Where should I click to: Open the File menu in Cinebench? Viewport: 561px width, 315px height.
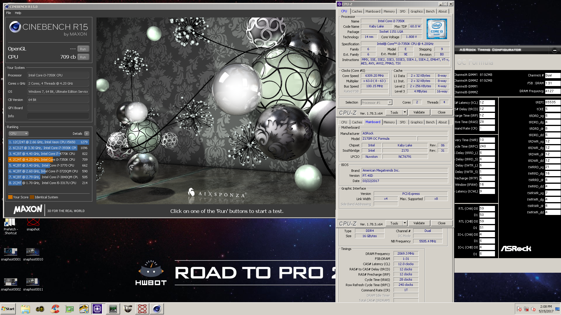[x=8, y=13]
